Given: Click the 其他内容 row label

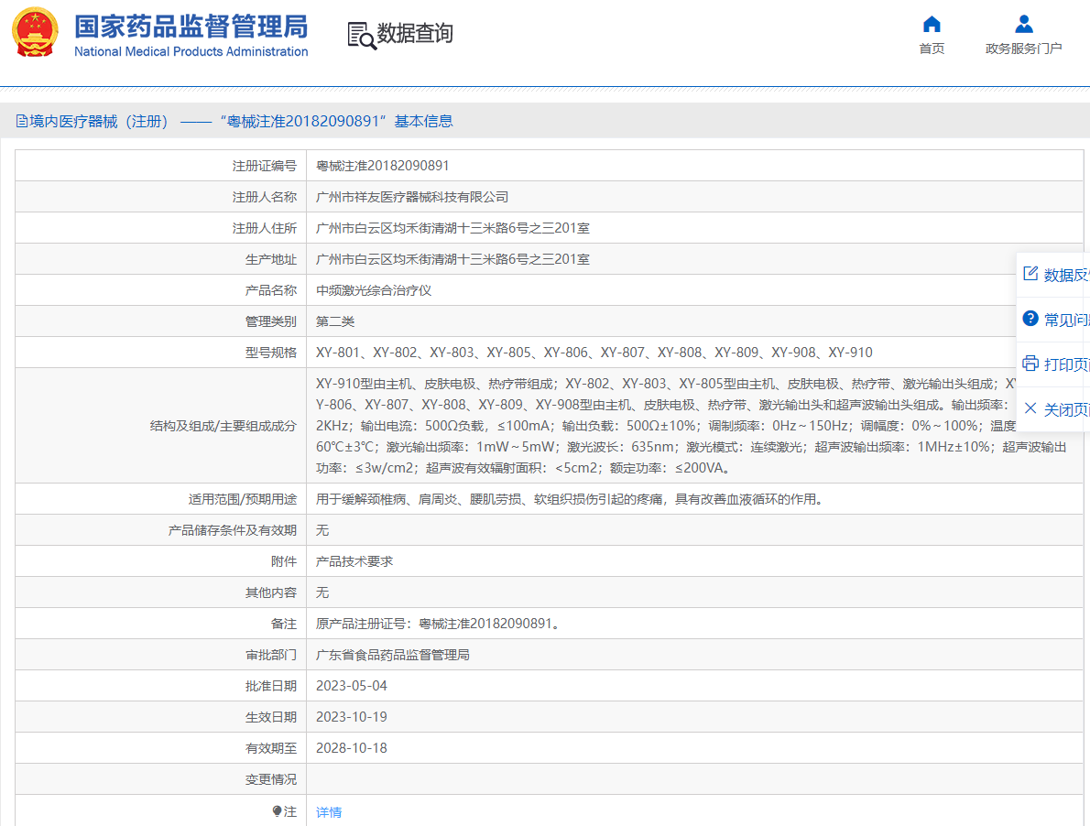Looking at the screenshot, I should (x=271, y=592).
